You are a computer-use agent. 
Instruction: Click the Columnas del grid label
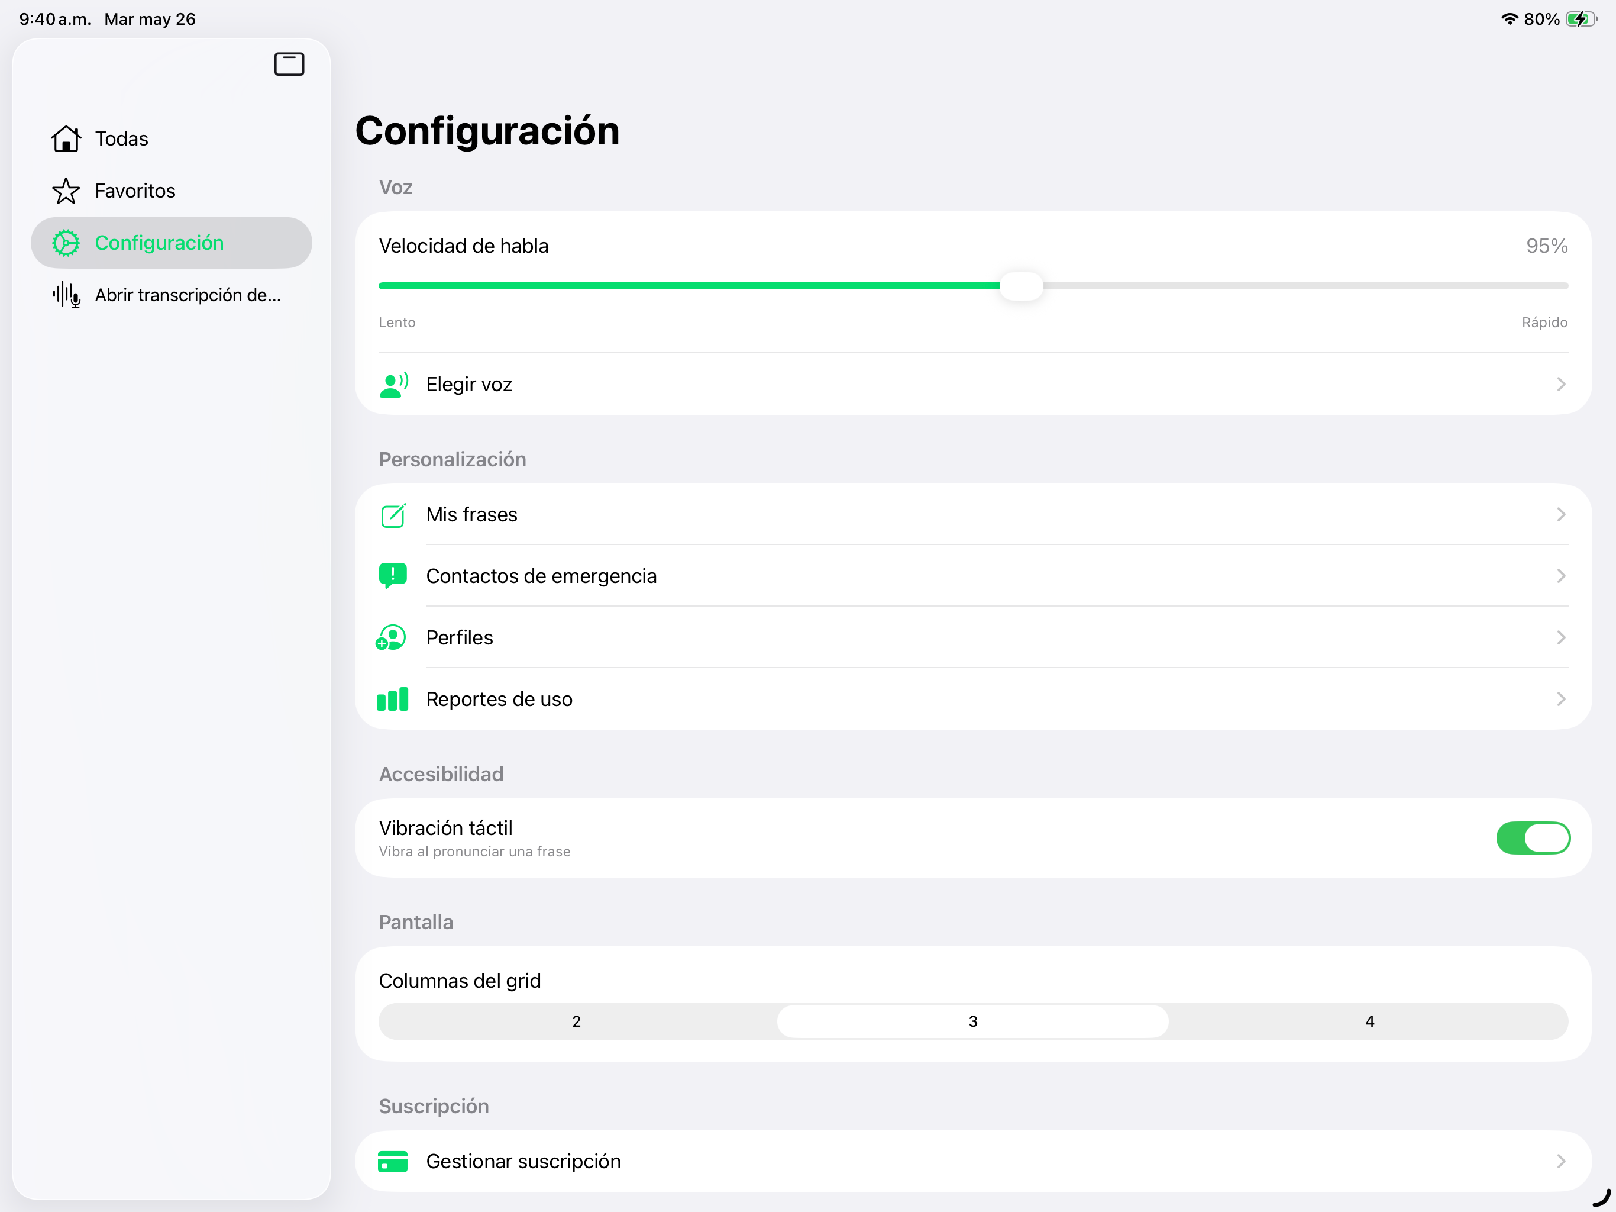pyautogui.click(x=460, y=981)
